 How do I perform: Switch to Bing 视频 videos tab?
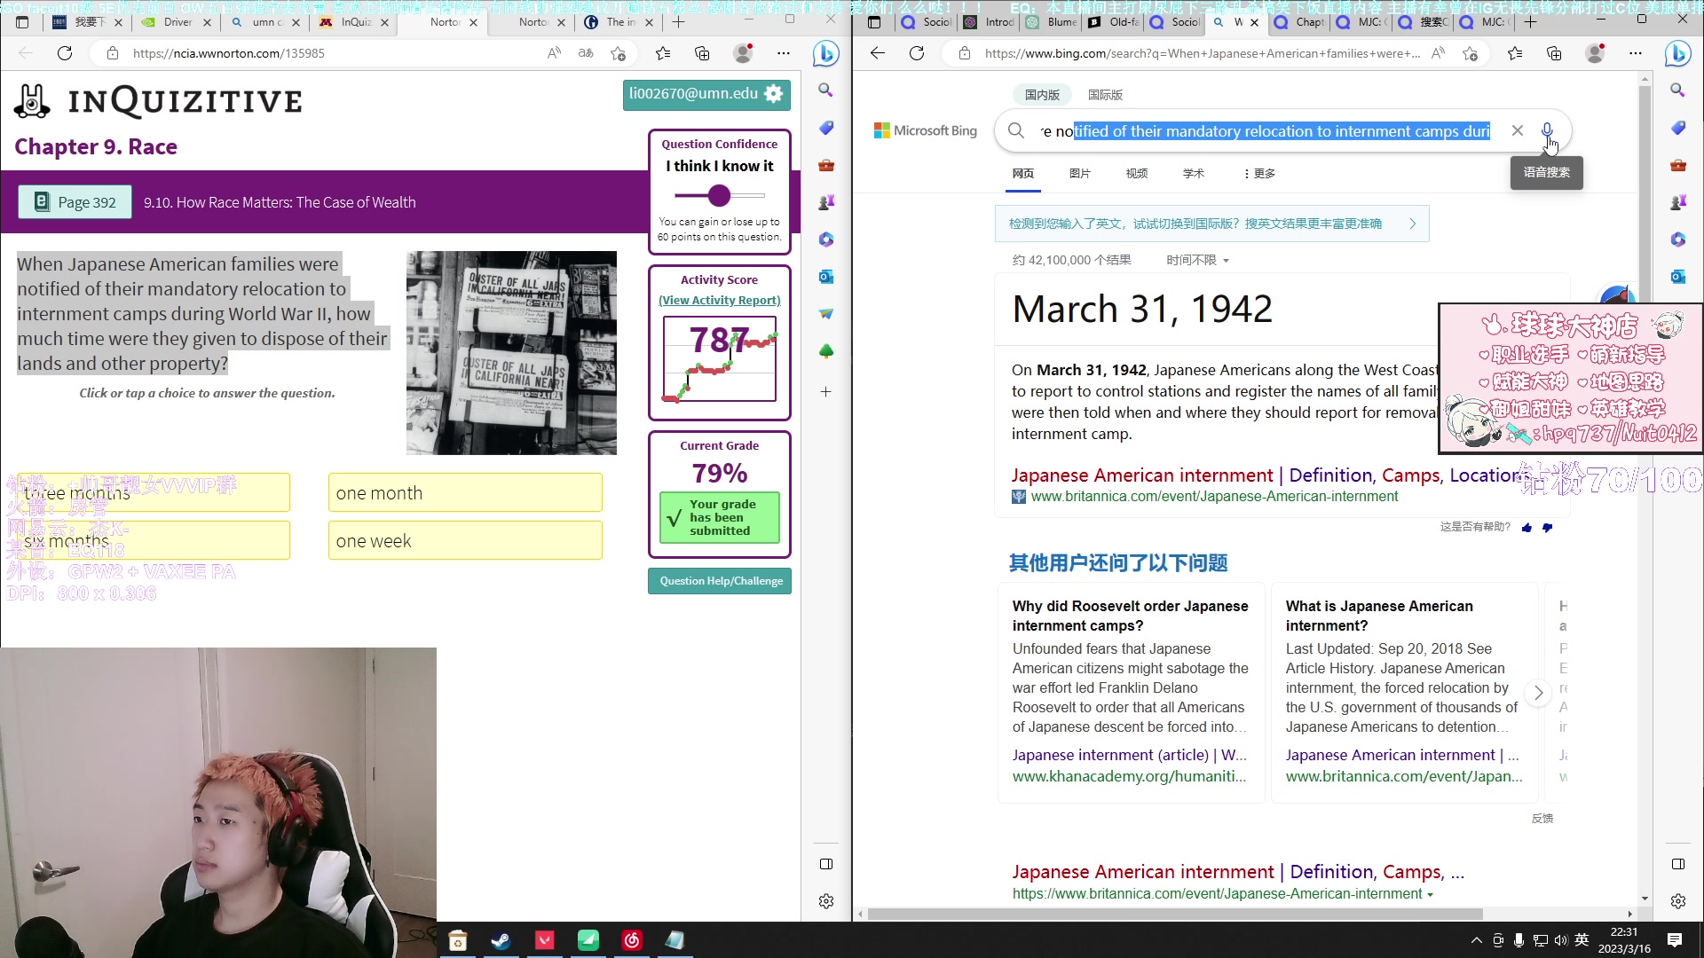click(1137, 173)
